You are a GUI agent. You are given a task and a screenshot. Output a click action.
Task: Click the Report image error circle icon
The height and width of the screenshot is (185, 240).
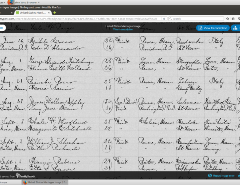pos(210,175)
